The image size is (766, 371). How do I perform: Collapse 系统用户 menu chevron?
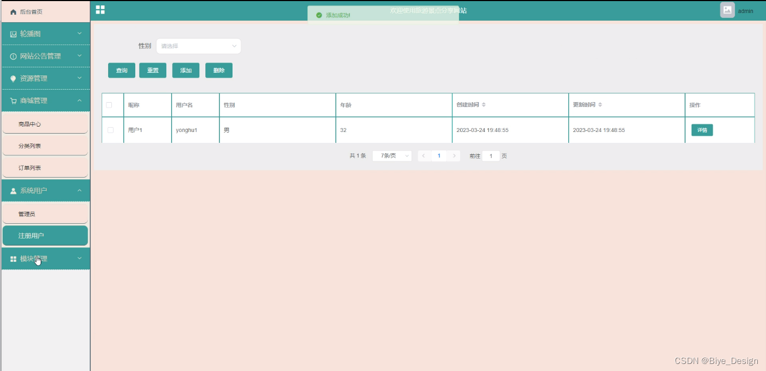click(x=79, y=191)
